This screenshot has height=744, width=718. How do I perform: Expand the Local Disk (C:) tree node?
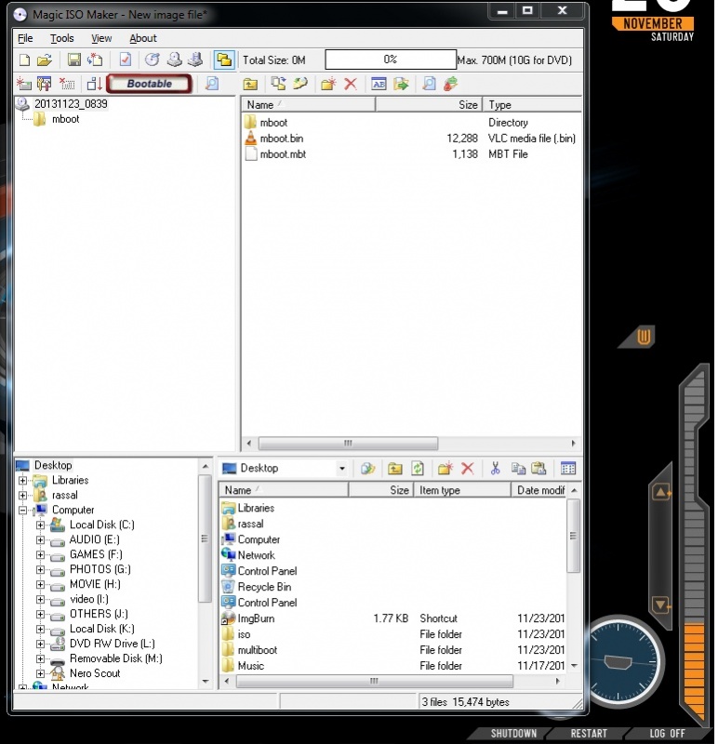click(40, 525)
